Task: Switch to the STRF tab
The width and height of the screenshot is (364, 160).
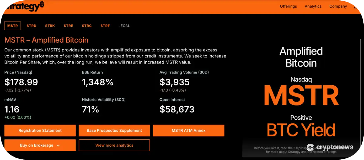Action: [105, 26]
